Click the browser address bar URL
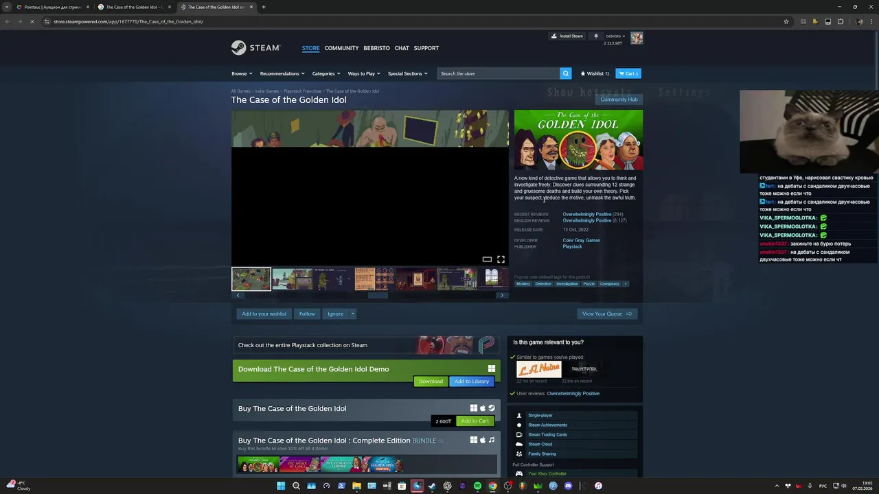879x494 pixels. coord(128,21)
